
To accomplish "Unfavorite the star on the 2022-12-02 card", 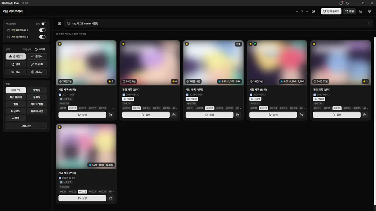I will [x=60, y=127].
